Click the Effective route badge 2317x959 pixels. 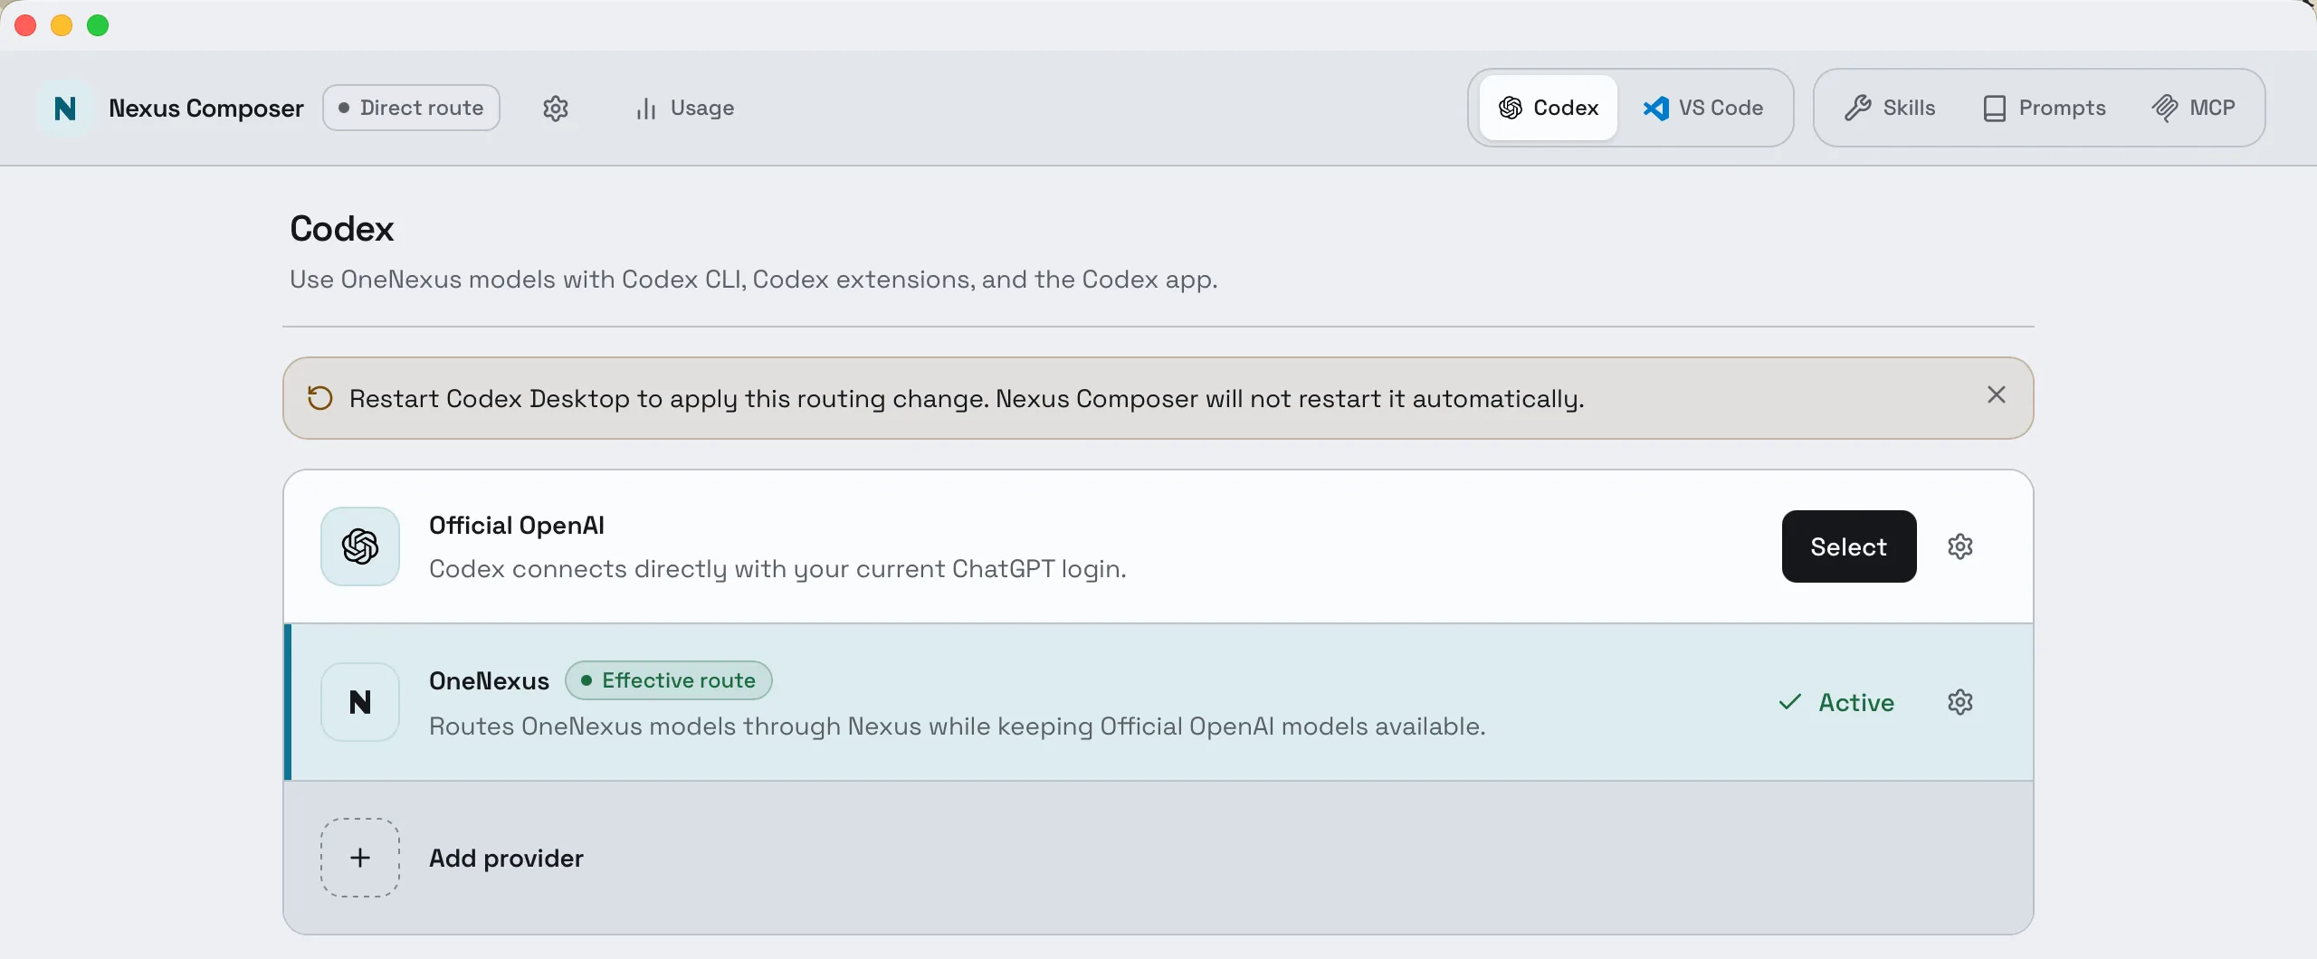tap(669, 680)
